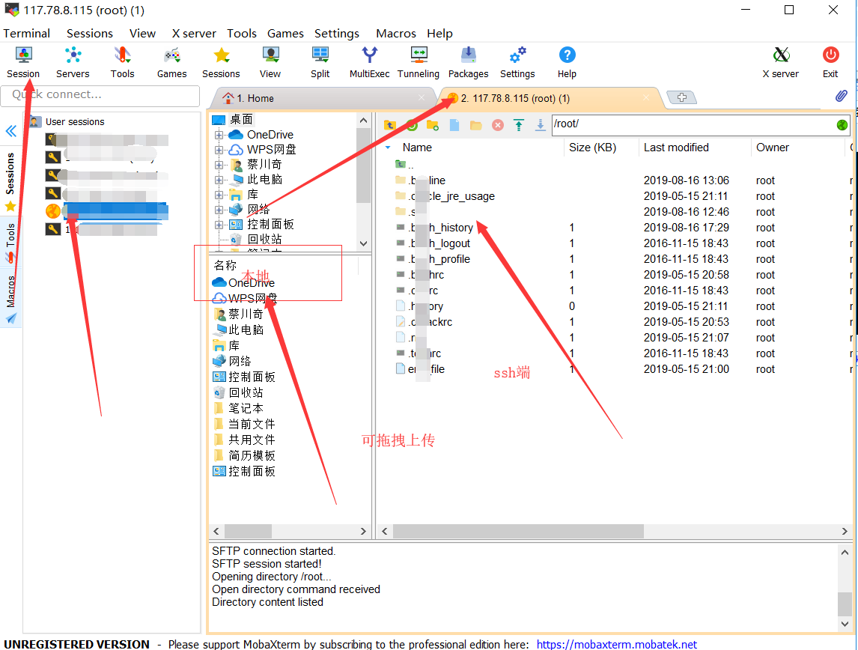Screen dimensions: 858x650
Task: Open the Session toolbar icon
Action: coord(23,61)
